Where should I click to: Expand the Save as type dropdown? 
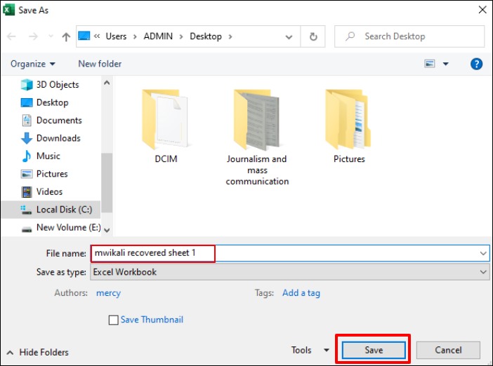(x=483, y=272)
